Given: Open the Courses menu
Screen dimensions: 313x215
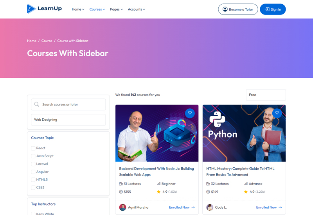Looking at the screenshot, I should pyautogui.click(x=97, y=9).
